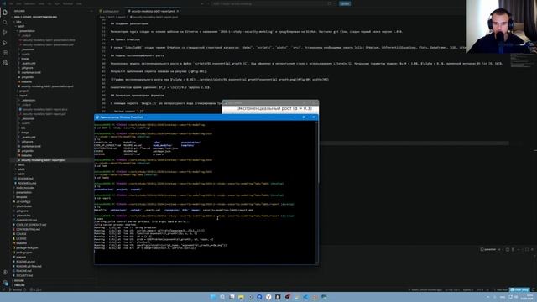Expand the node_modules folder
537x302 pixels.
24,188
